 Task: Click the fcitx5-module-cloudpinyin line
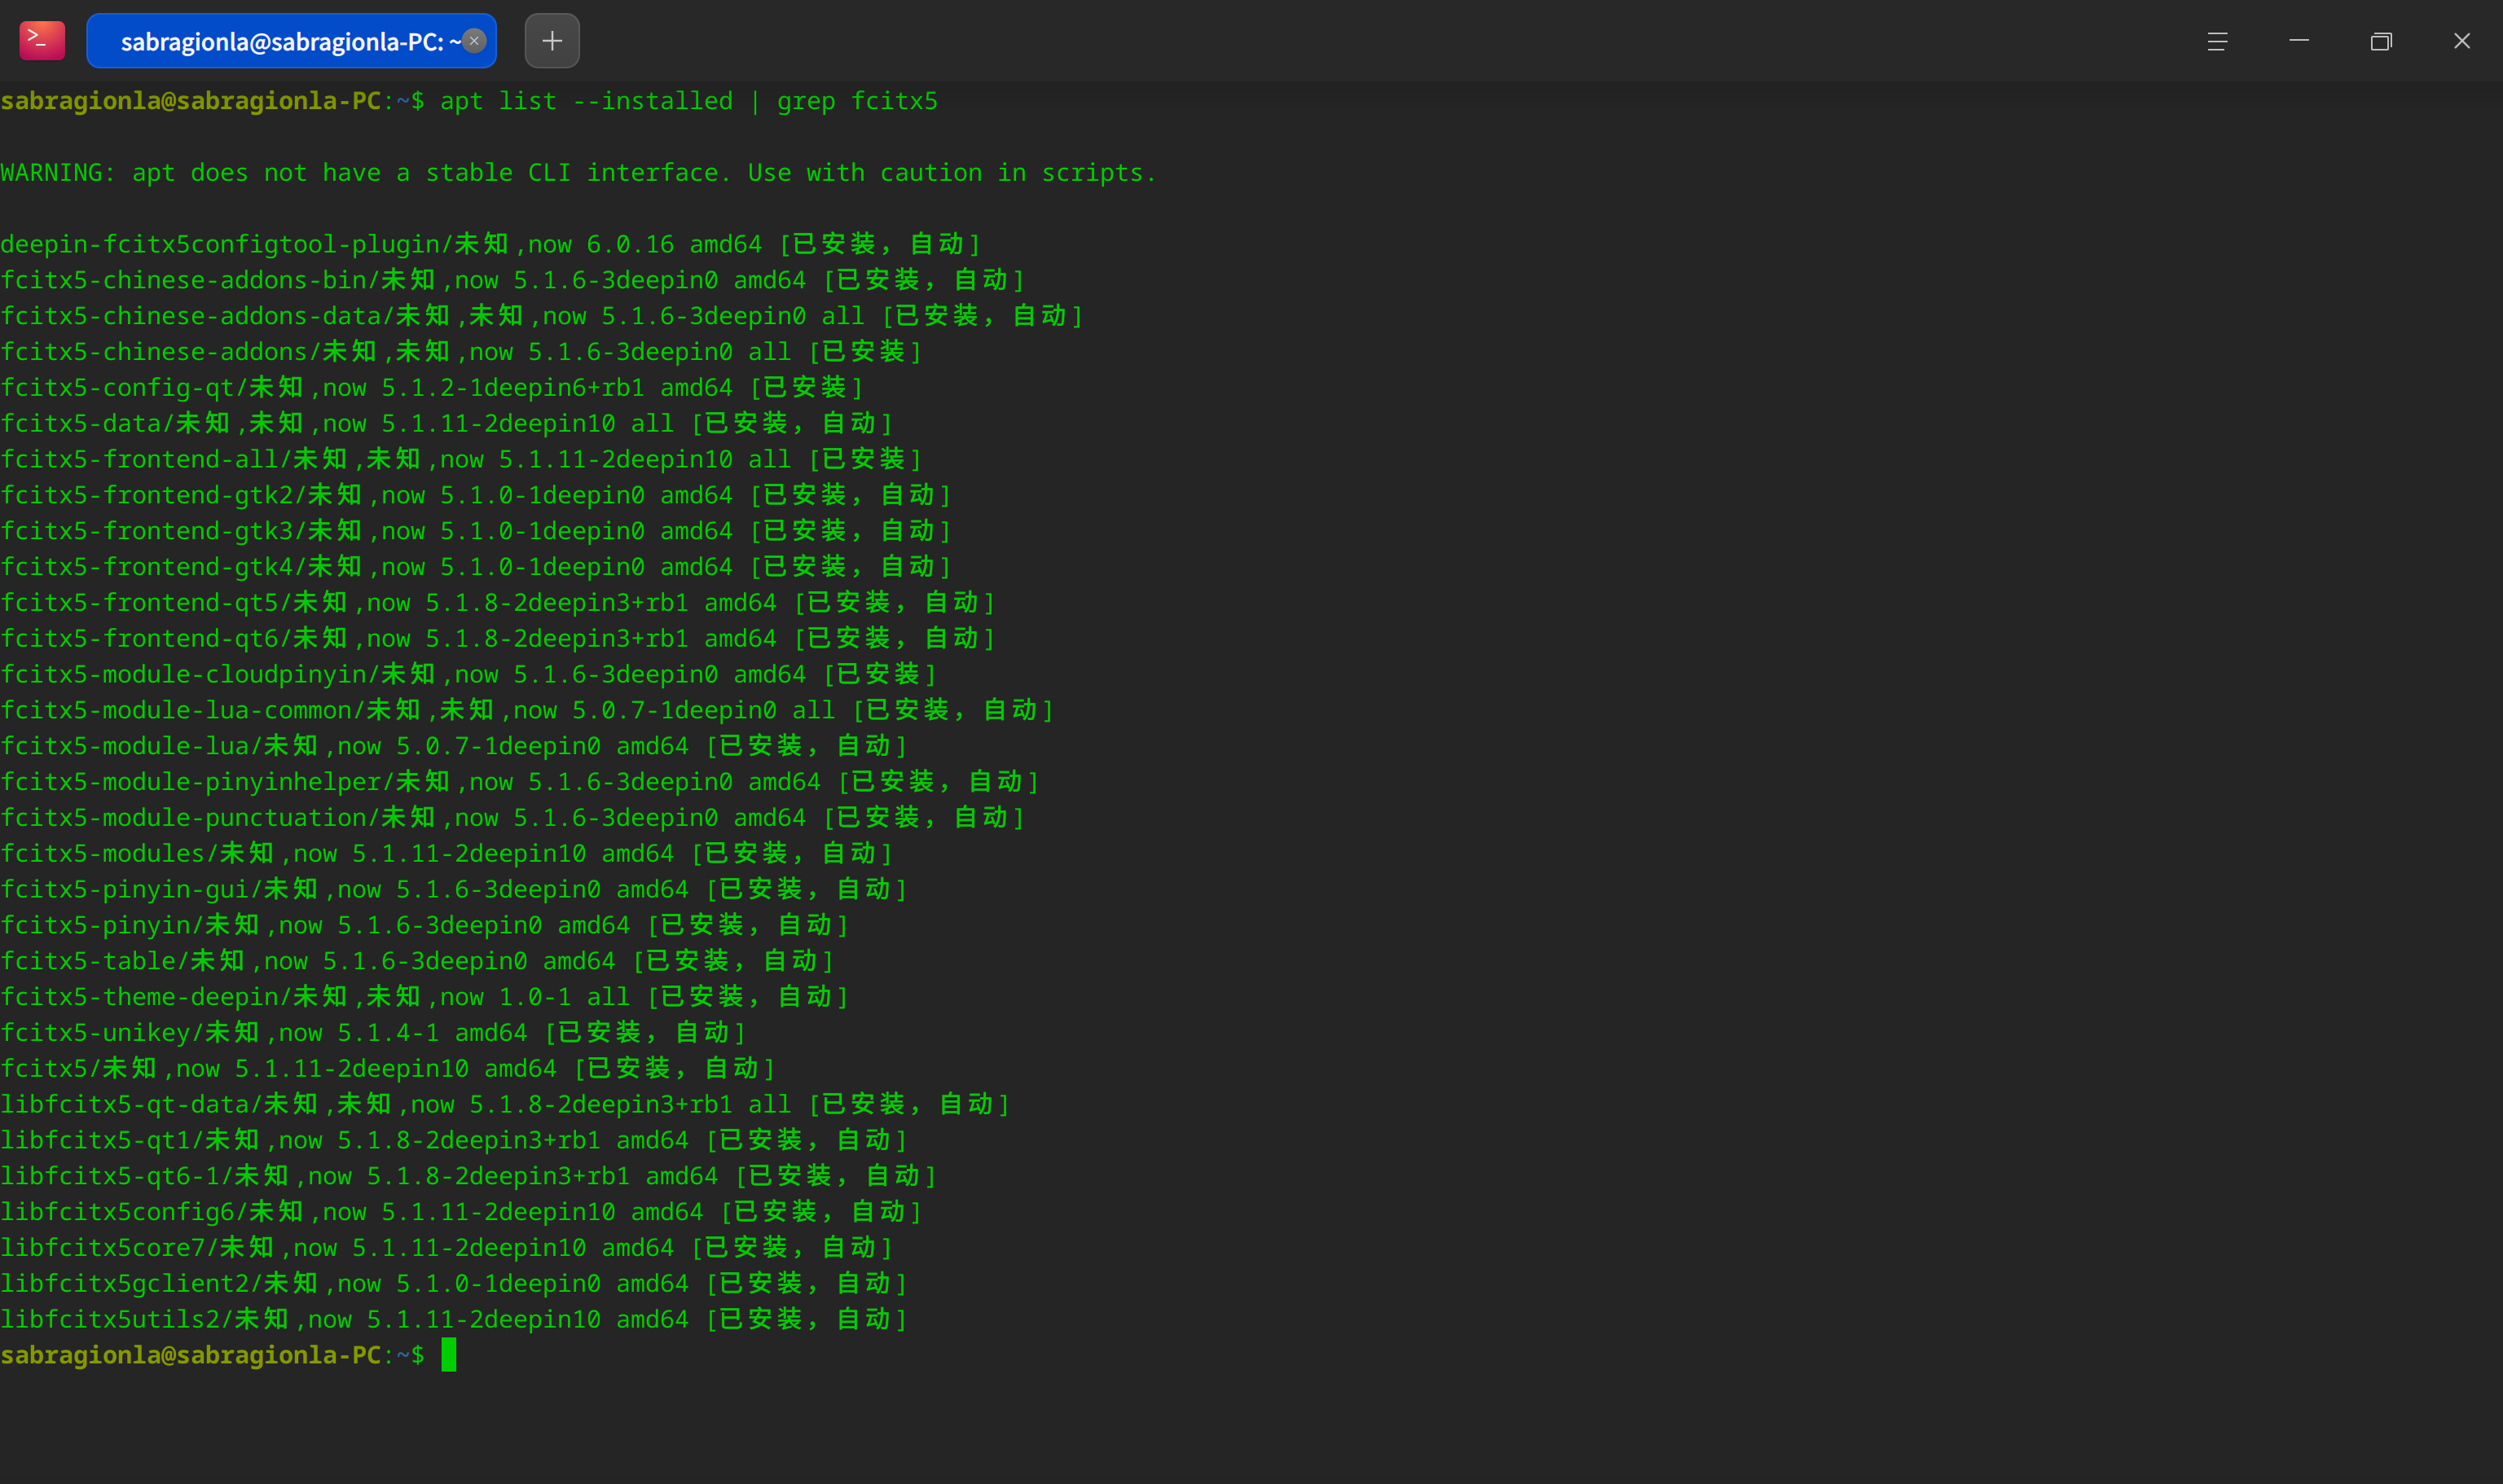point(468,675)
